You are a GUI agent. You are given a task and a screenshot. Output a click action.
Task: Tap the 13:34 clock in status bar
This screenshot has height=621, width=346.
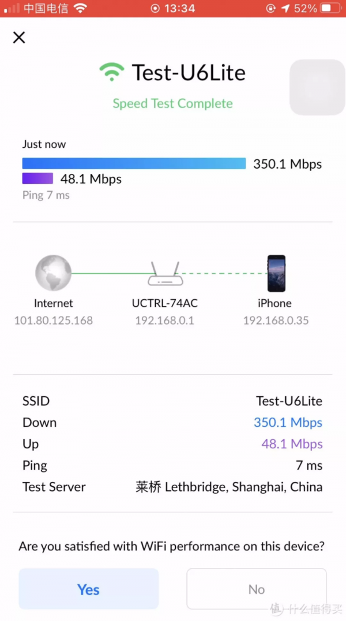179,9
